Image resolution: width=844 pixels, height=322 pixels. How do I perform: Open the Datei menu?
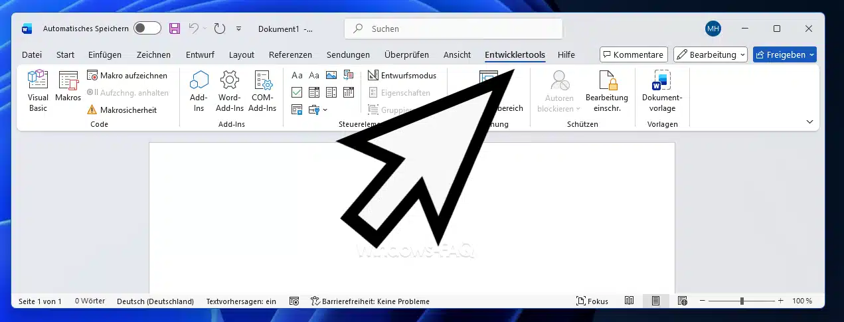click(32, 54)
